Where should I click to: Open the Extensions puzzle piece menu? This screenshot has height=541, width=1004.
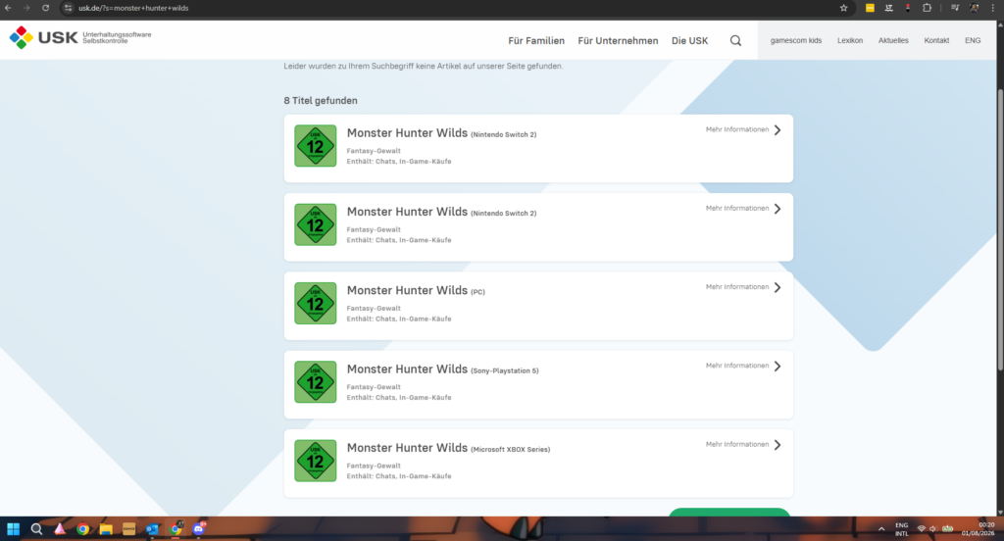(927, 8)
